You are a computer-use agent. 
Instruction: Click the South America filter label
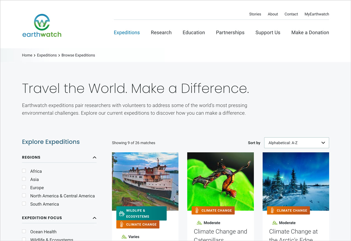point(44,204)
